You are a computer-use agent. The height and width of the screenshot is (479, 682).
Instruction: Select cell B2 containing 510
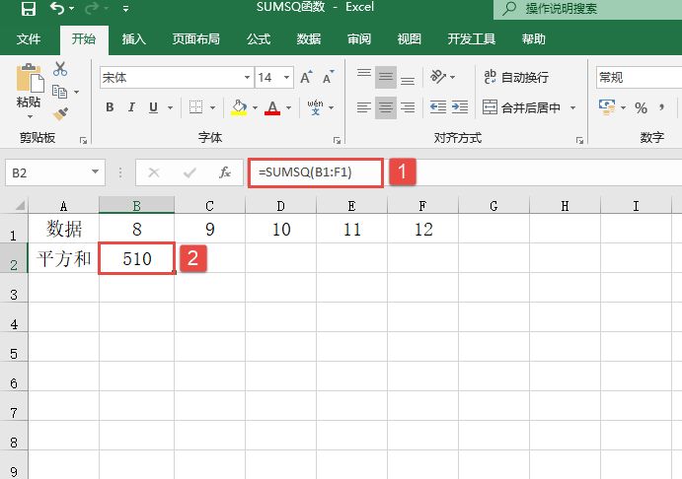tap(137, 259)
